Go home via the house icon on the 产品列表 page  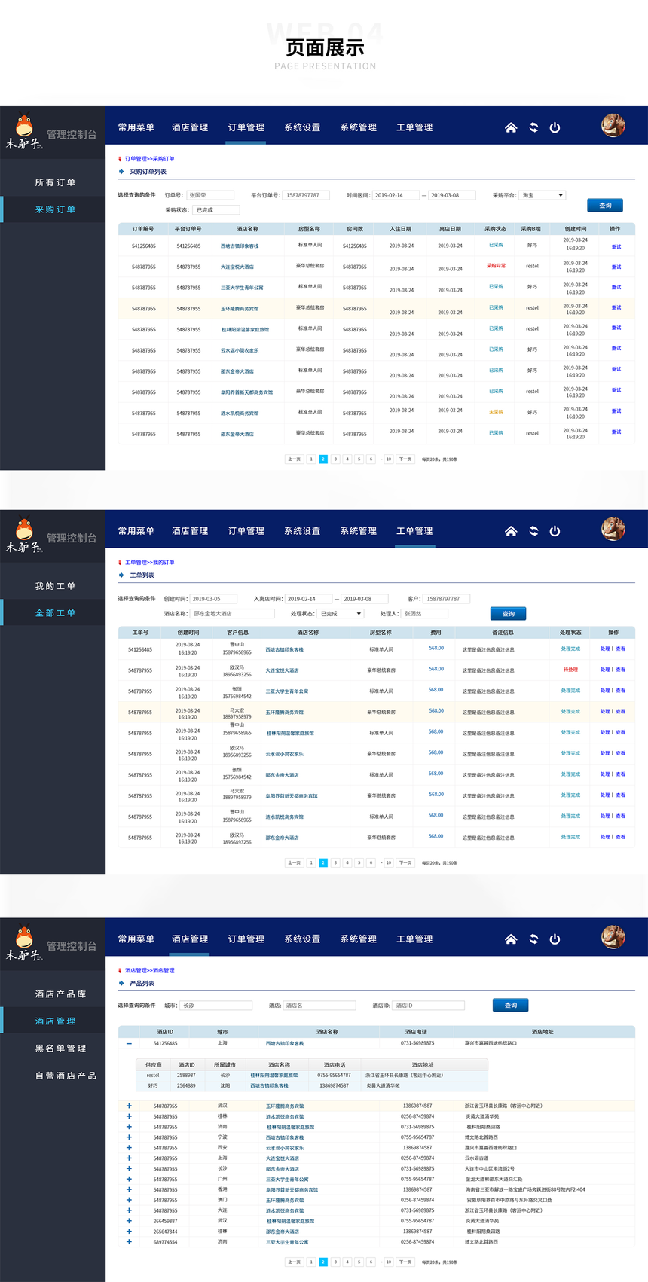(x=511, y=939)
